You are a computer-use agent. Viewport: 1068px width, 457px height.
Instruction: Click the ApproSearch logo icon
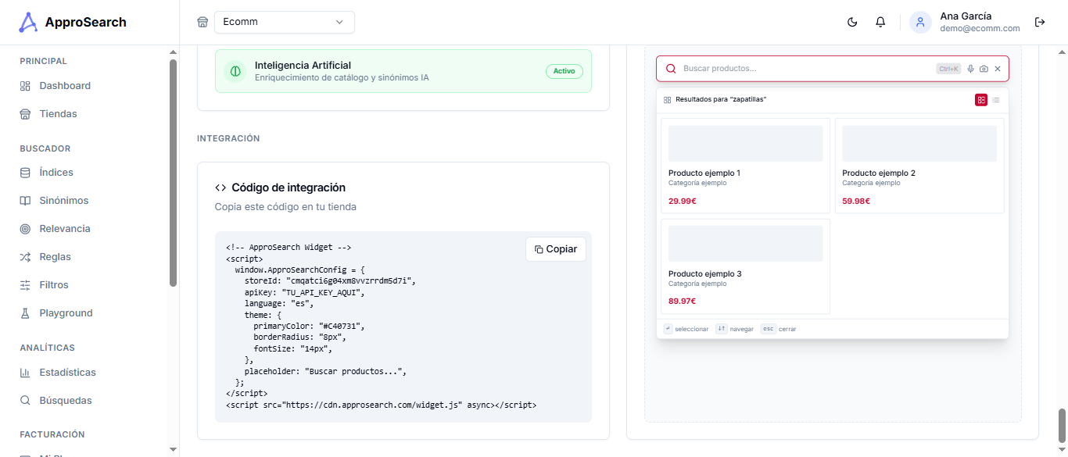tap(28, 23)
